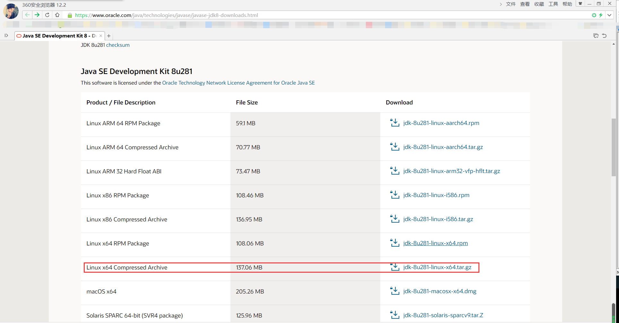Go to the browser home page icon

57,15
